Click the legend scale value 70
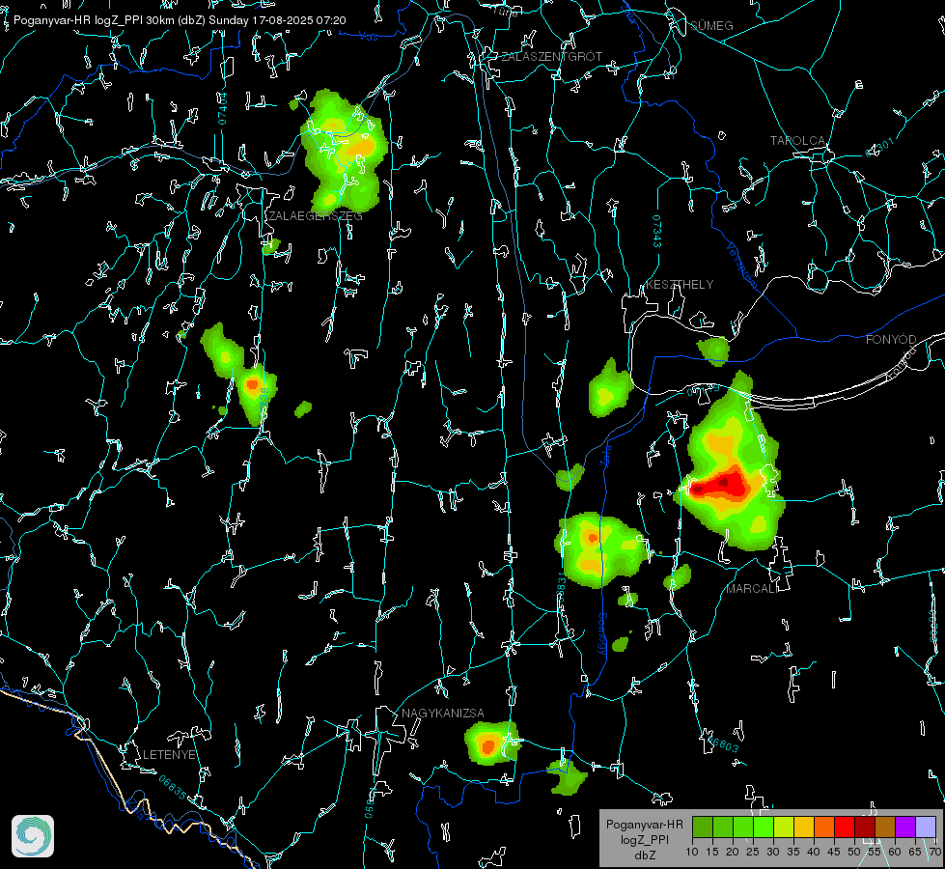945x869 pixels. coord(934,853)
